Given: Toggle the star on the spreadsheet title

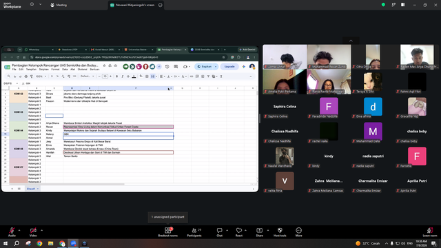Looking at the screenshot, I should [x=104, y=65].
